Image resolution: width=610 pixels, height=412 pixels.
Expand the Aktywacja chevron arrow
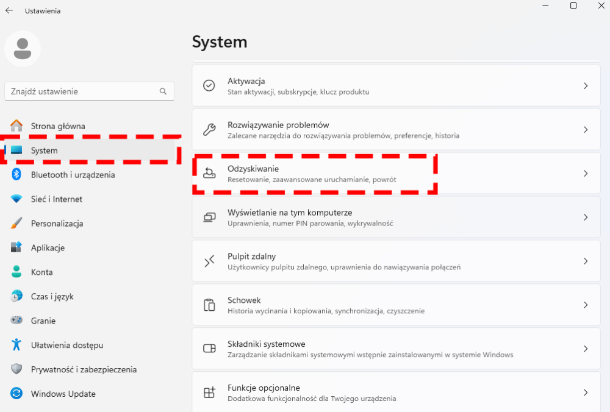tap(586, 85)
